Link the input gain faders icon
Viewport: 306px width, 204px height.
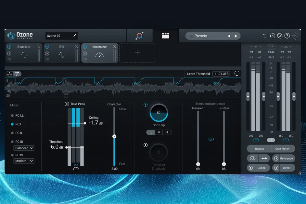pos(256,140)
